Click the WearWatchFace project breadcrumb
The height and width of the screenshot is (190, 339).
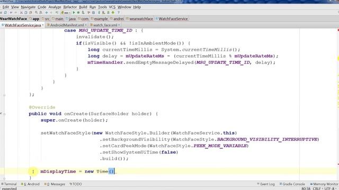pos(13,19)
